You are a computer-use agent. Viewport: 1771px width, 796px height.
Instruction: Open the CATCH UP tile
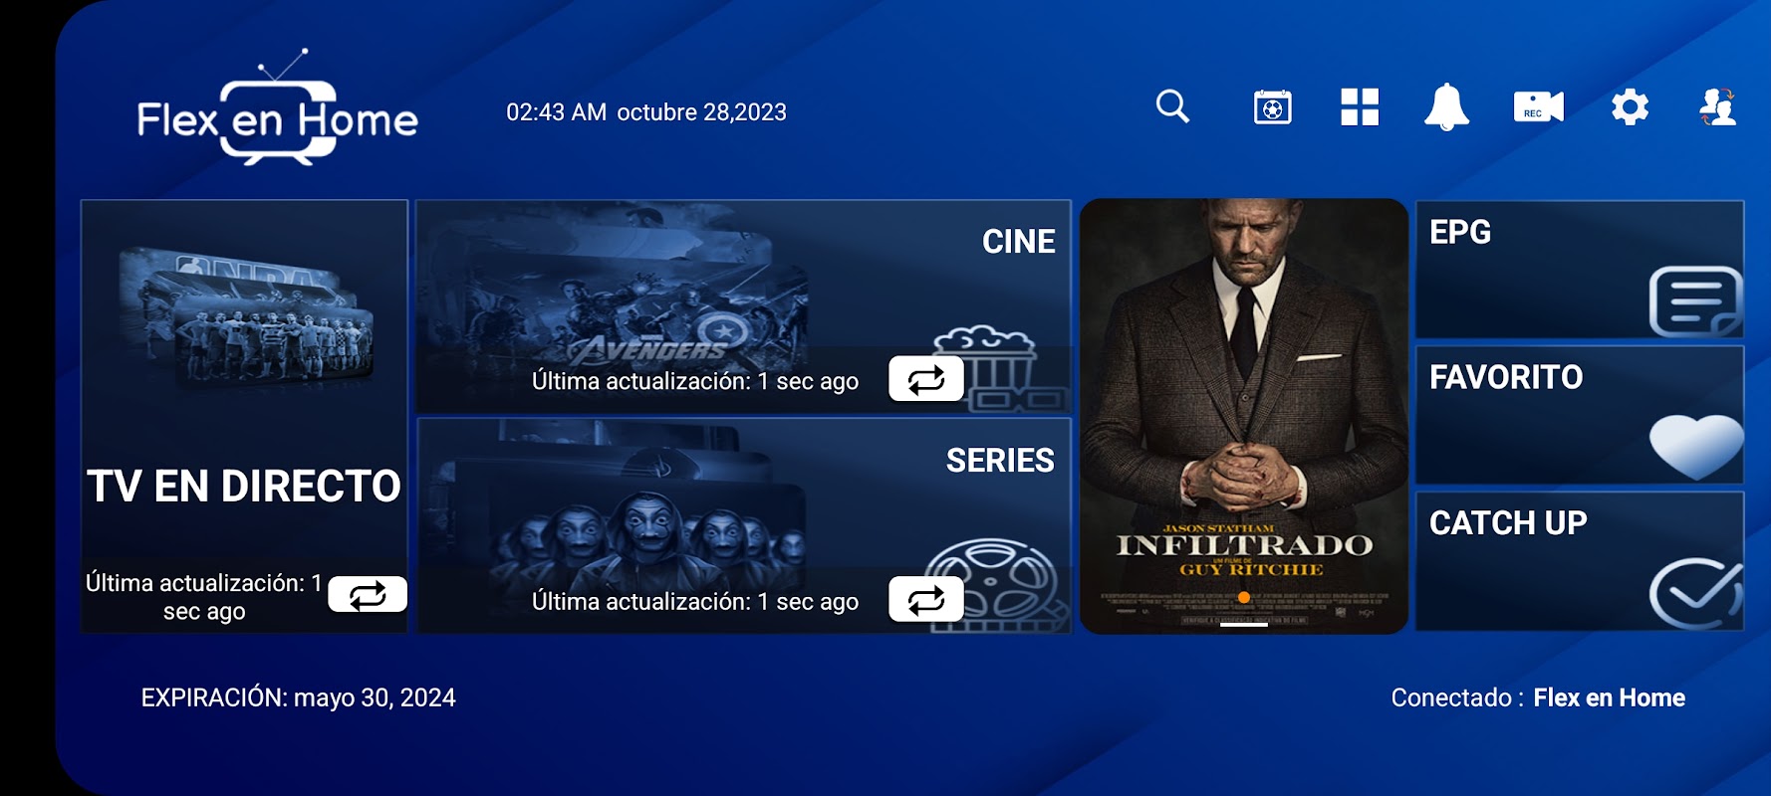pyautogui.click(x=1580, y=561)
